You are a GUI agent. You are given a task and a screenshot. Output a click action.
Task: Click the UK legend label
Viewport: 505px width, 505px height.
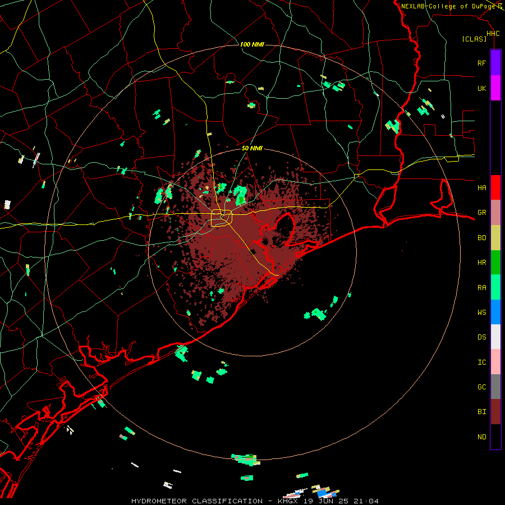coord(481,89)
